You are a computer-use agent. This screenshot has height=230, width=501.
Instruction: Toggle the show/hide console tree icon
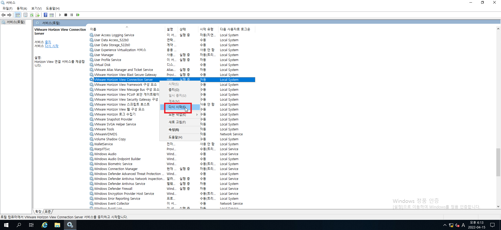(18, 15)
